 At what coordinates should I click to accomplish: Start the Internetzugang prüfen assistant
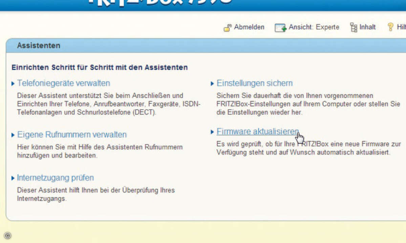click(x=55, y=178)
